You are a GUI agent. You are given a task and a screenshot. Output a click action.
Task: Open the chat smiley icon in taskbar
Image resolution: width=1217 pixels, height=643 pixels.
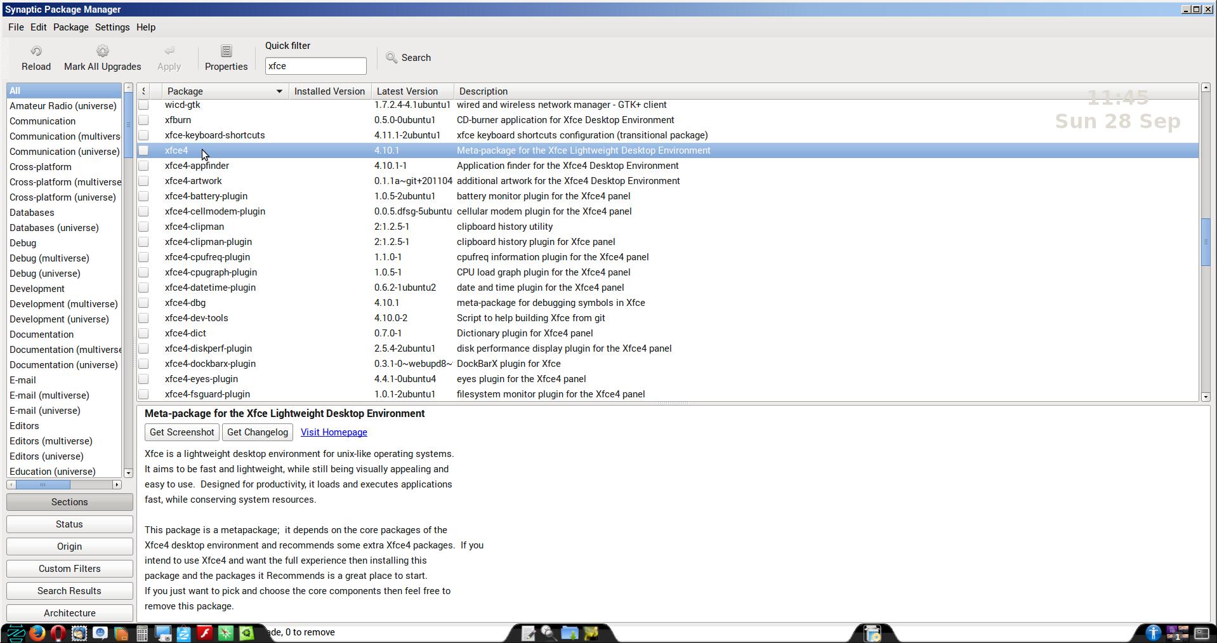click(100, 633)
